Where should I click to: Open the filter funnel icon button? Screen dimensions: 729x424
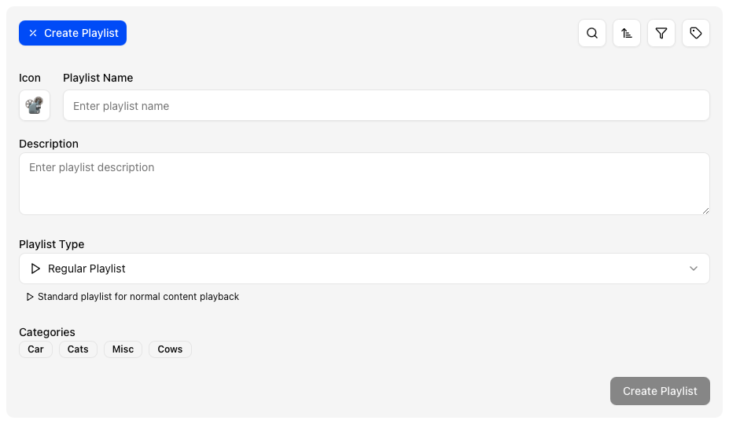pyautogui.click(x=661, y=33)
